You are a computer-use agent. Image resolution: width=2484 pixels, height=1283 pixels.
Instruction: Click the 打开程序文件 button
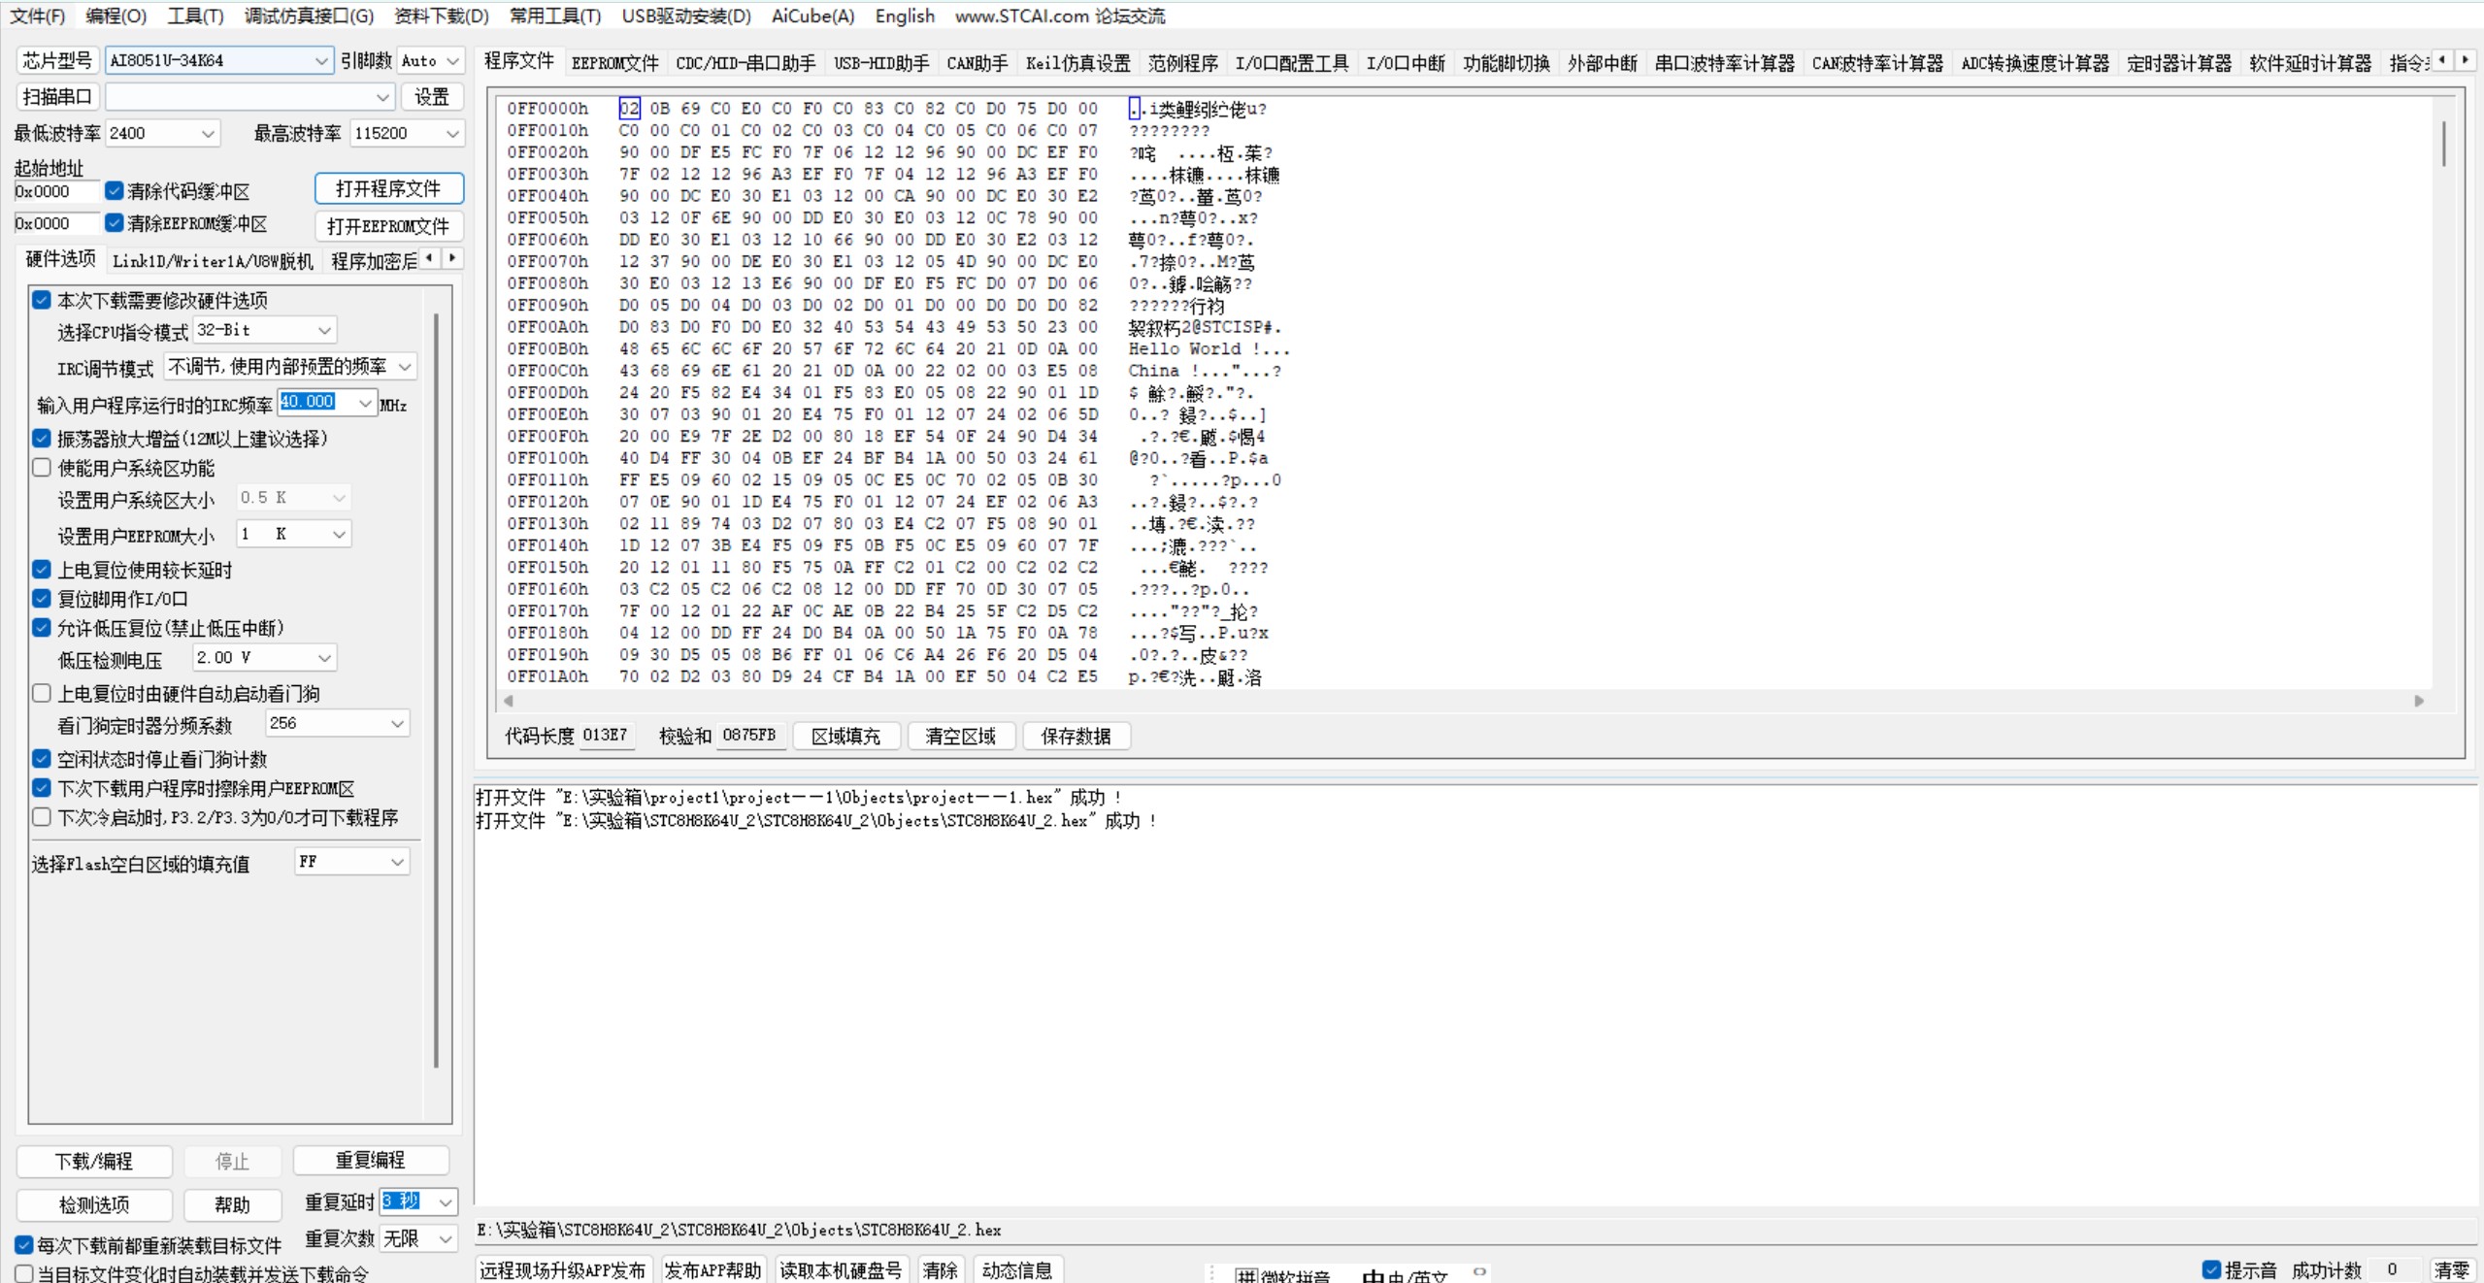[388, 188]
